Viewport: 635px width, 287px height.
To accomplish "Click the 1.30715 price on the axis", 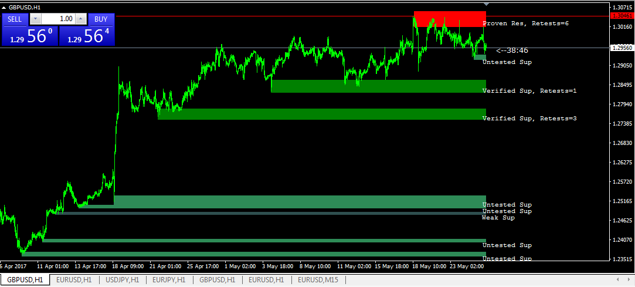I will coord(622,7).
